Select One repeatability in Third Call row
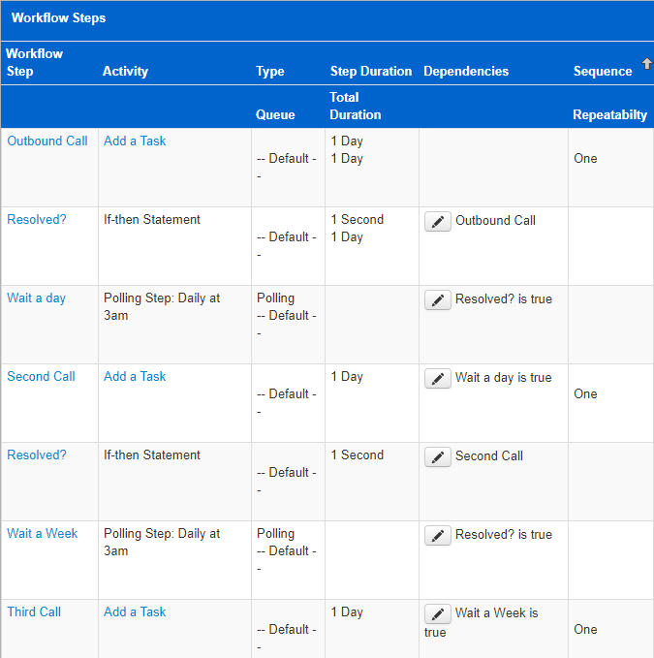Screen dimensions: 654x658 click(585, 629)
